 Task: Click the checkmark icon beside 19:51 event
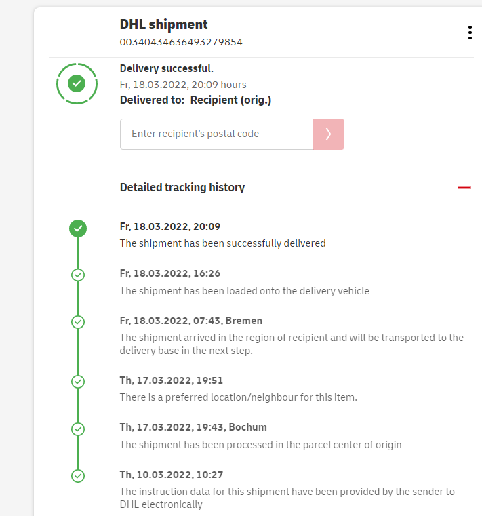point(78,382)
